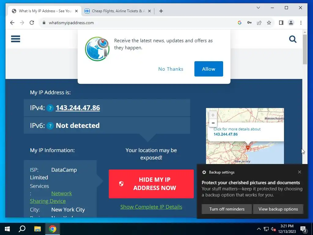
Task: Click the IPv6 question mark help icon
Action: click(50, 126)
